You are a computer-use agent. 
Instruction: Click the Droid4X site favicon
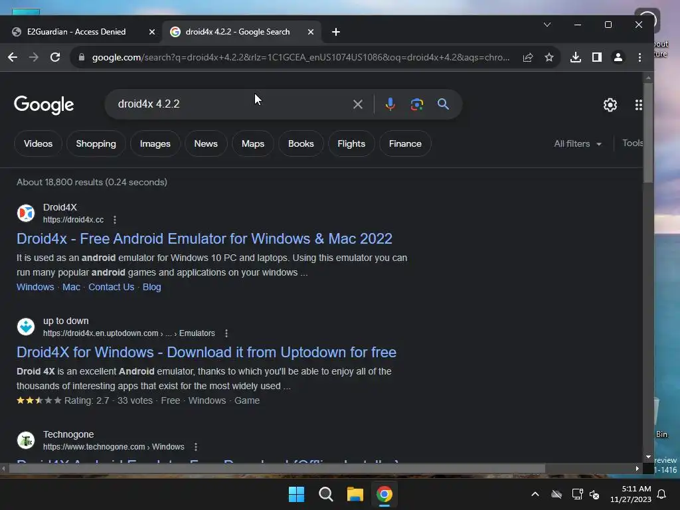[26, 213]
